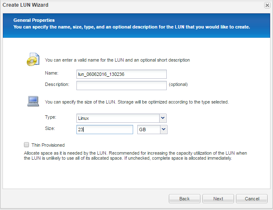The height and width of the screenshot is (210, 273).
Task: Click the "Name:" field label
Action: [x=51, y=73]
